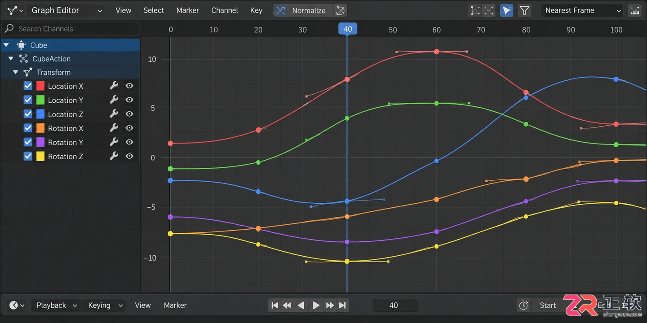
Task: Open the View menu in the header
Action: 124,10
